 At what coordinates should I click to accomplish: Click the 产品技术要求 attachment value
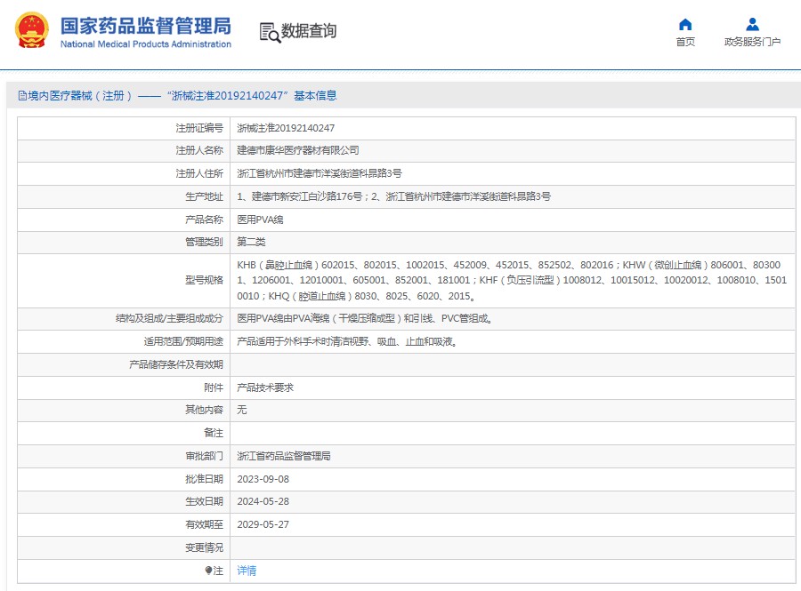265,387
